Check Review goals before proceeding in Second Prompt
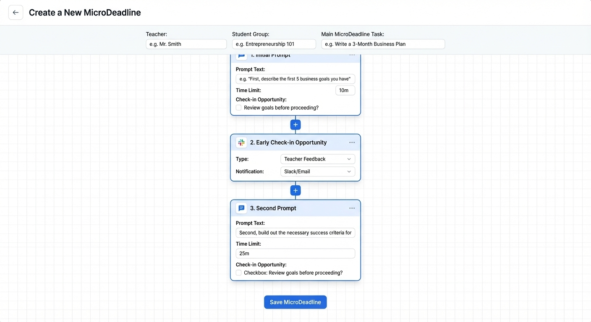591x322 pixels. click(238, 273)
